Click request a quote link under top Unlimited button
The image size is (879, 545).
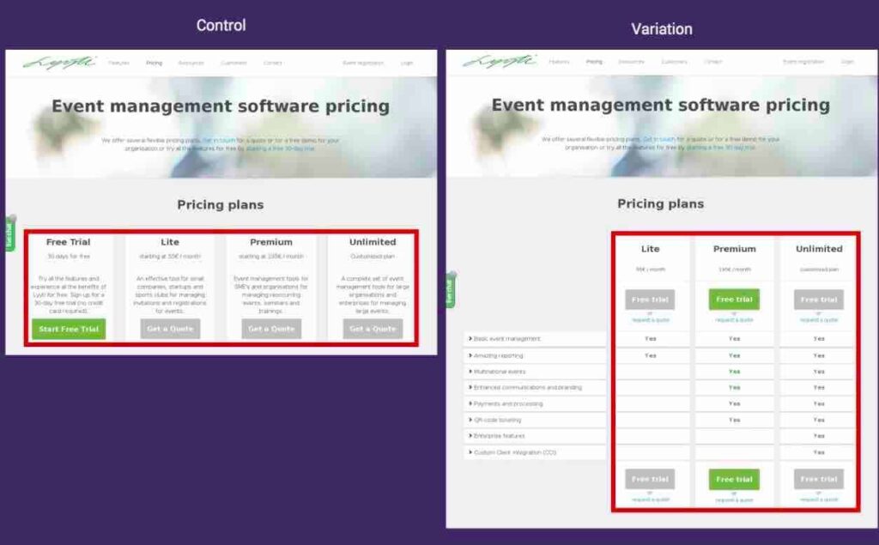click(819, 320)
